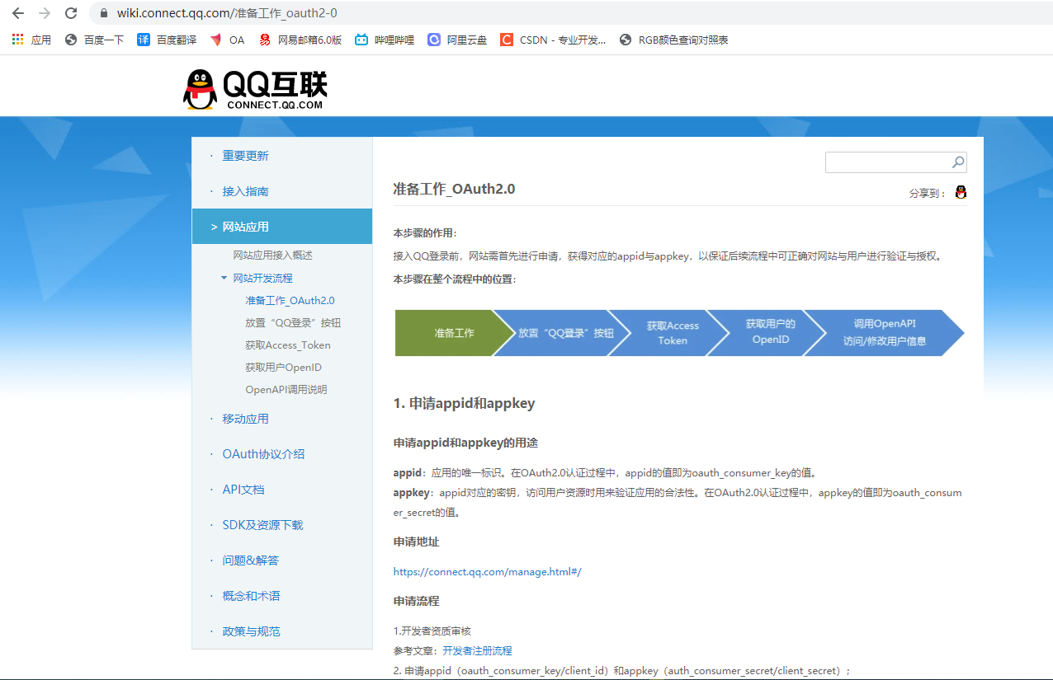The image size is (1053, 680).
Task: Open the Bilibili (哔哩哔哩) bookmark
Action: click(x=384, y=39)
